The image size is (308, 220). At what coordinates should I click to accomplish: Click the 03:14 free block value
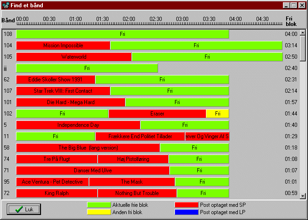[291, 45]
